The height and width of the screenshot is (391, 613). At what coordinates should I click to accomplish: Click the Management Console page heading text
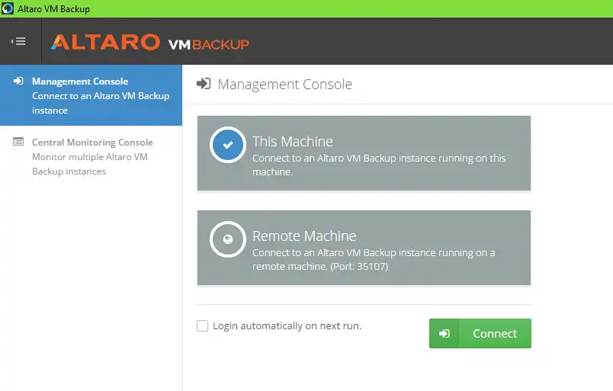pyautogui.click(x=284, y=85)
